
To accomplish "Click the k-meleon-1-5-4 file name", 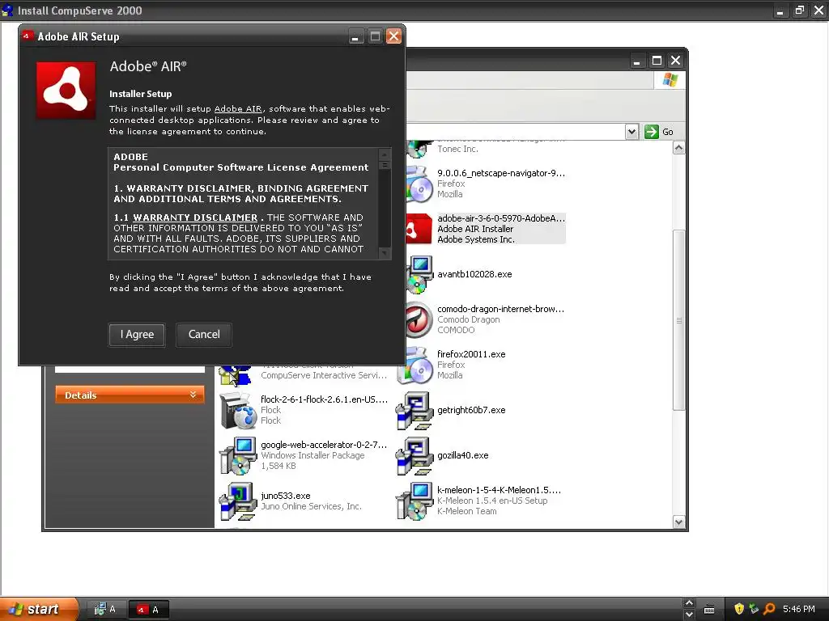I will (x=499, y=491).
